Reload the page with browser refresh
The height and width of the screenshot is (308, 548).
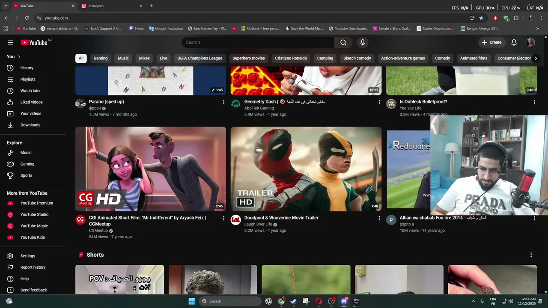coord(27,18)
